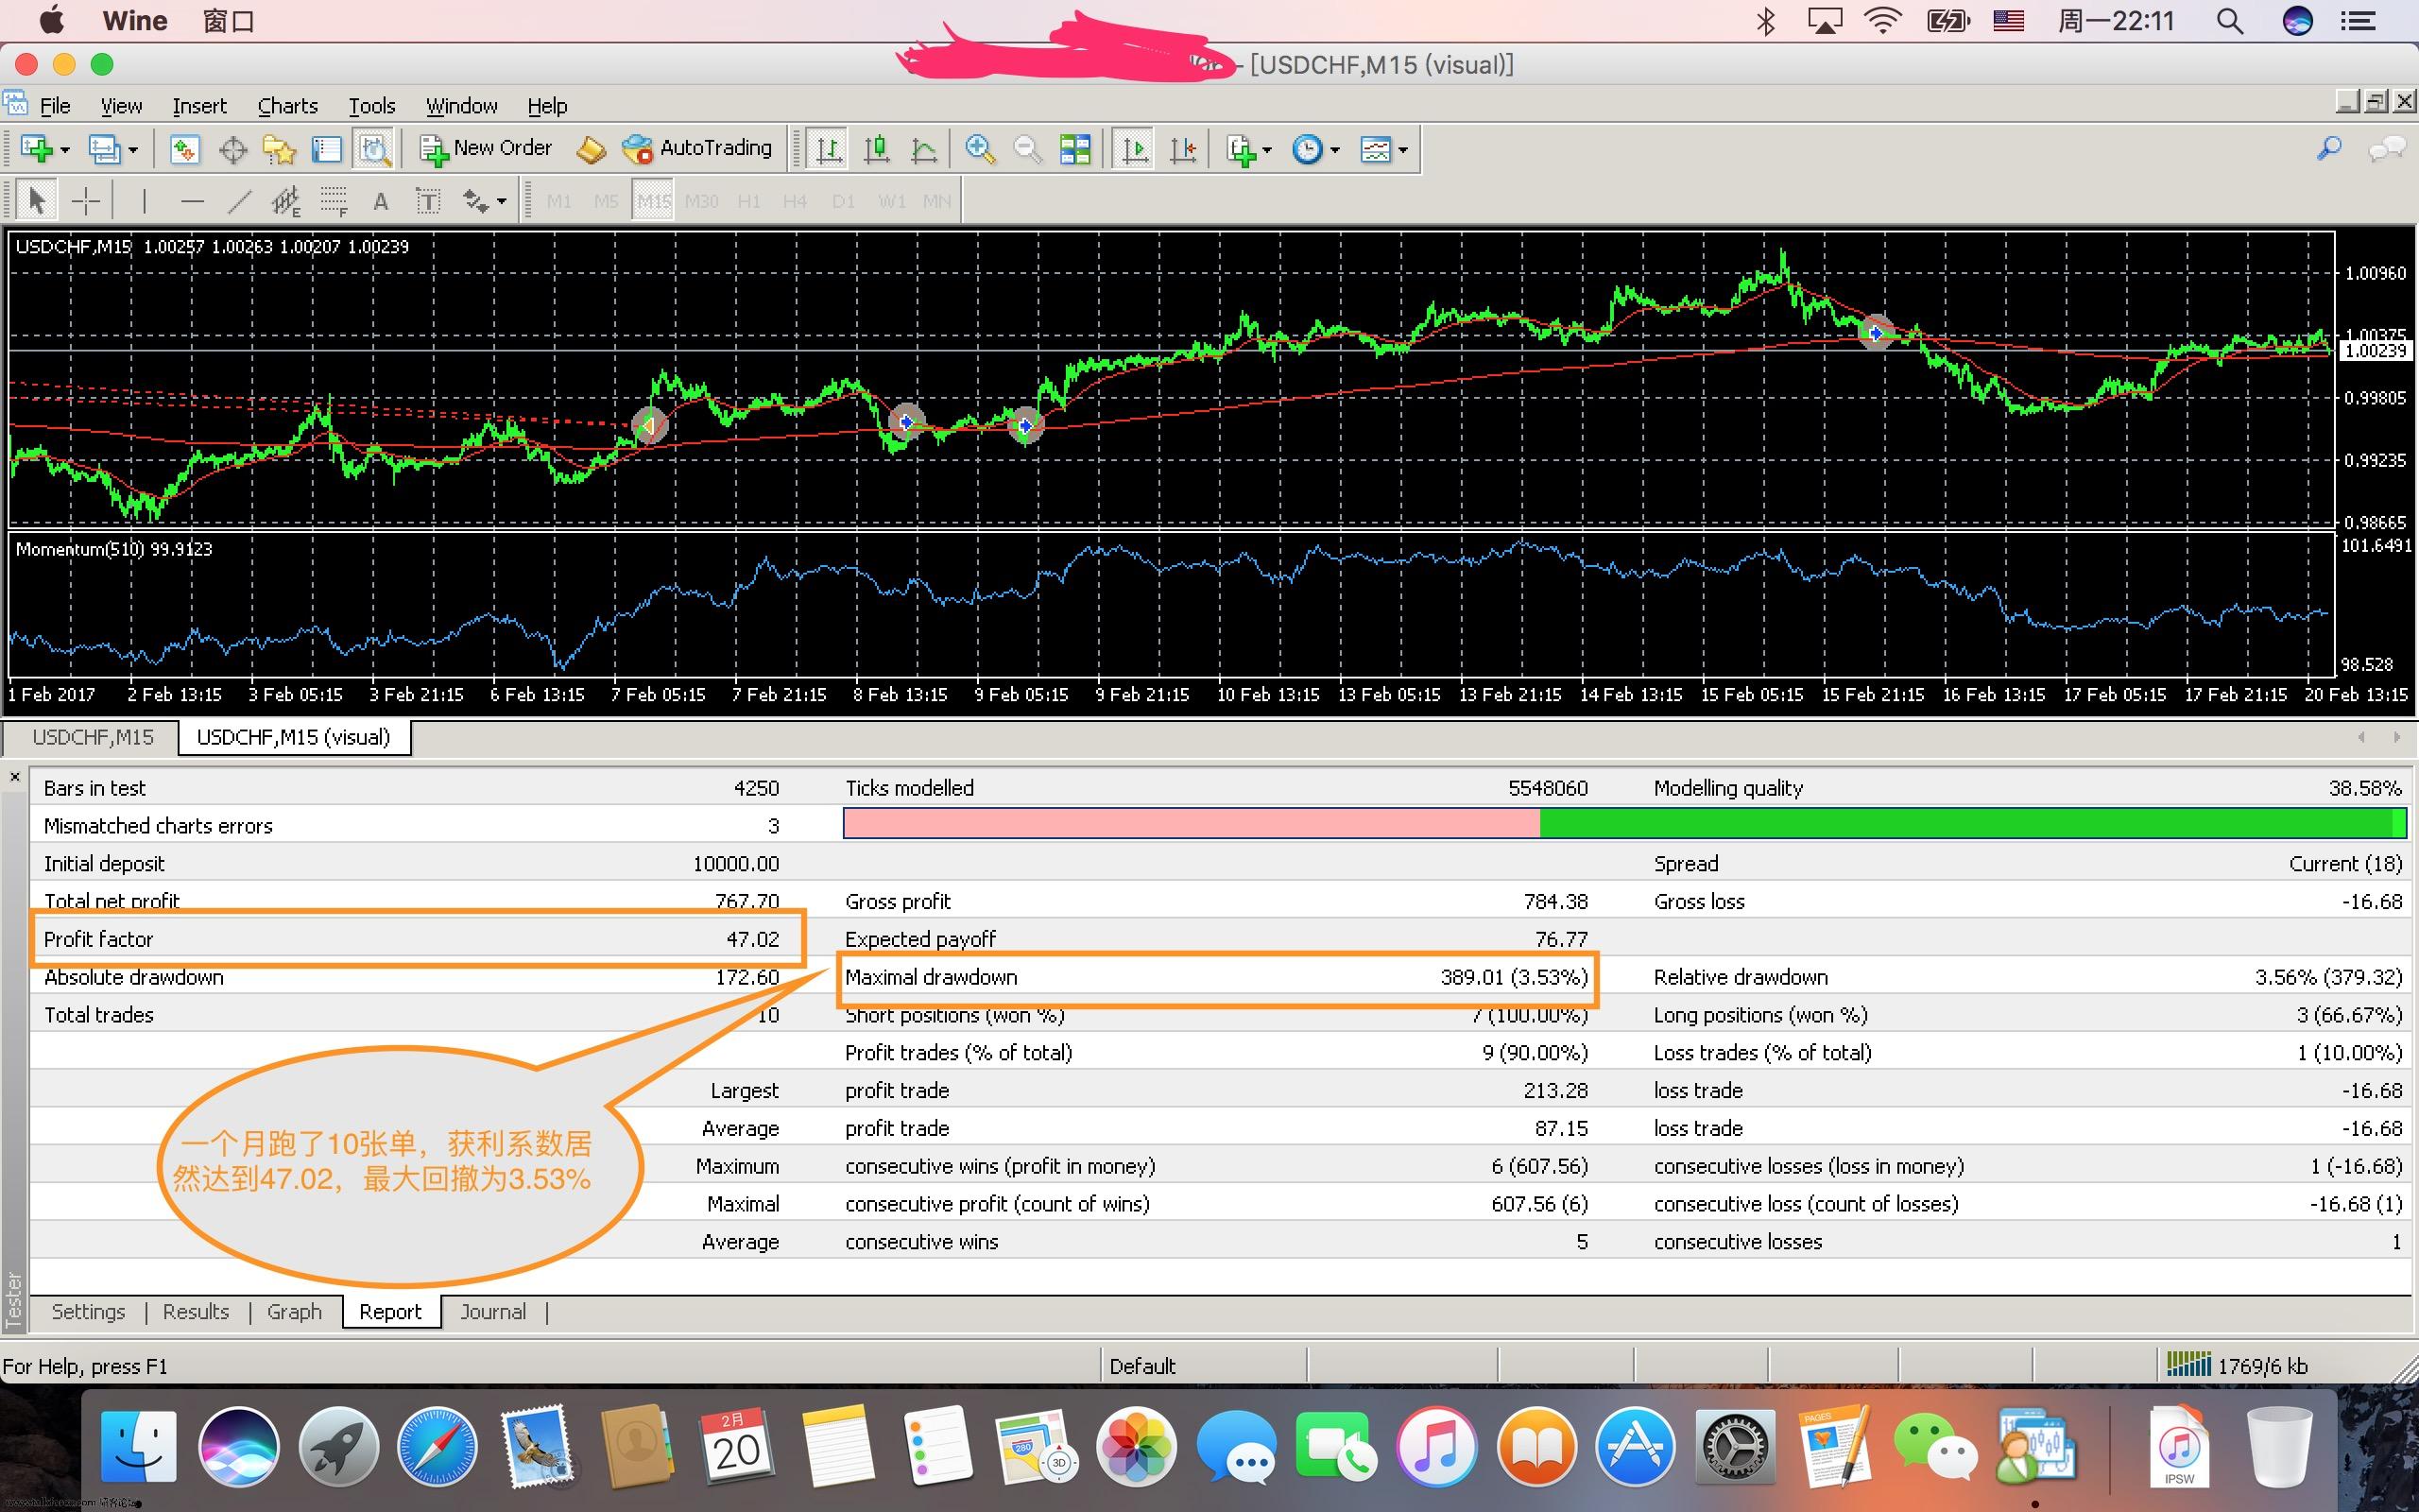The height and width of the screenshot is (1512, 2419).
Task: Open the Tools menu
Action: [370, 105]
